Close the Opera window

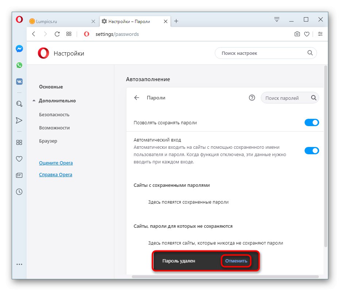(x=321, y=19)
